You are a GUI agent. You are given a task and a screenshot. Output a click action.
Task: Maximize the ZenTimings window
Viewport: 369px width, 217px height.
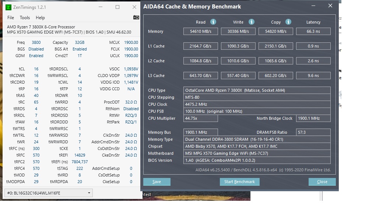117,7
